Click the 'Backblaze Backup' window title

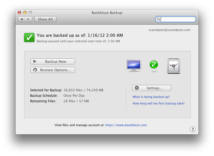click(x=107, y=13)
